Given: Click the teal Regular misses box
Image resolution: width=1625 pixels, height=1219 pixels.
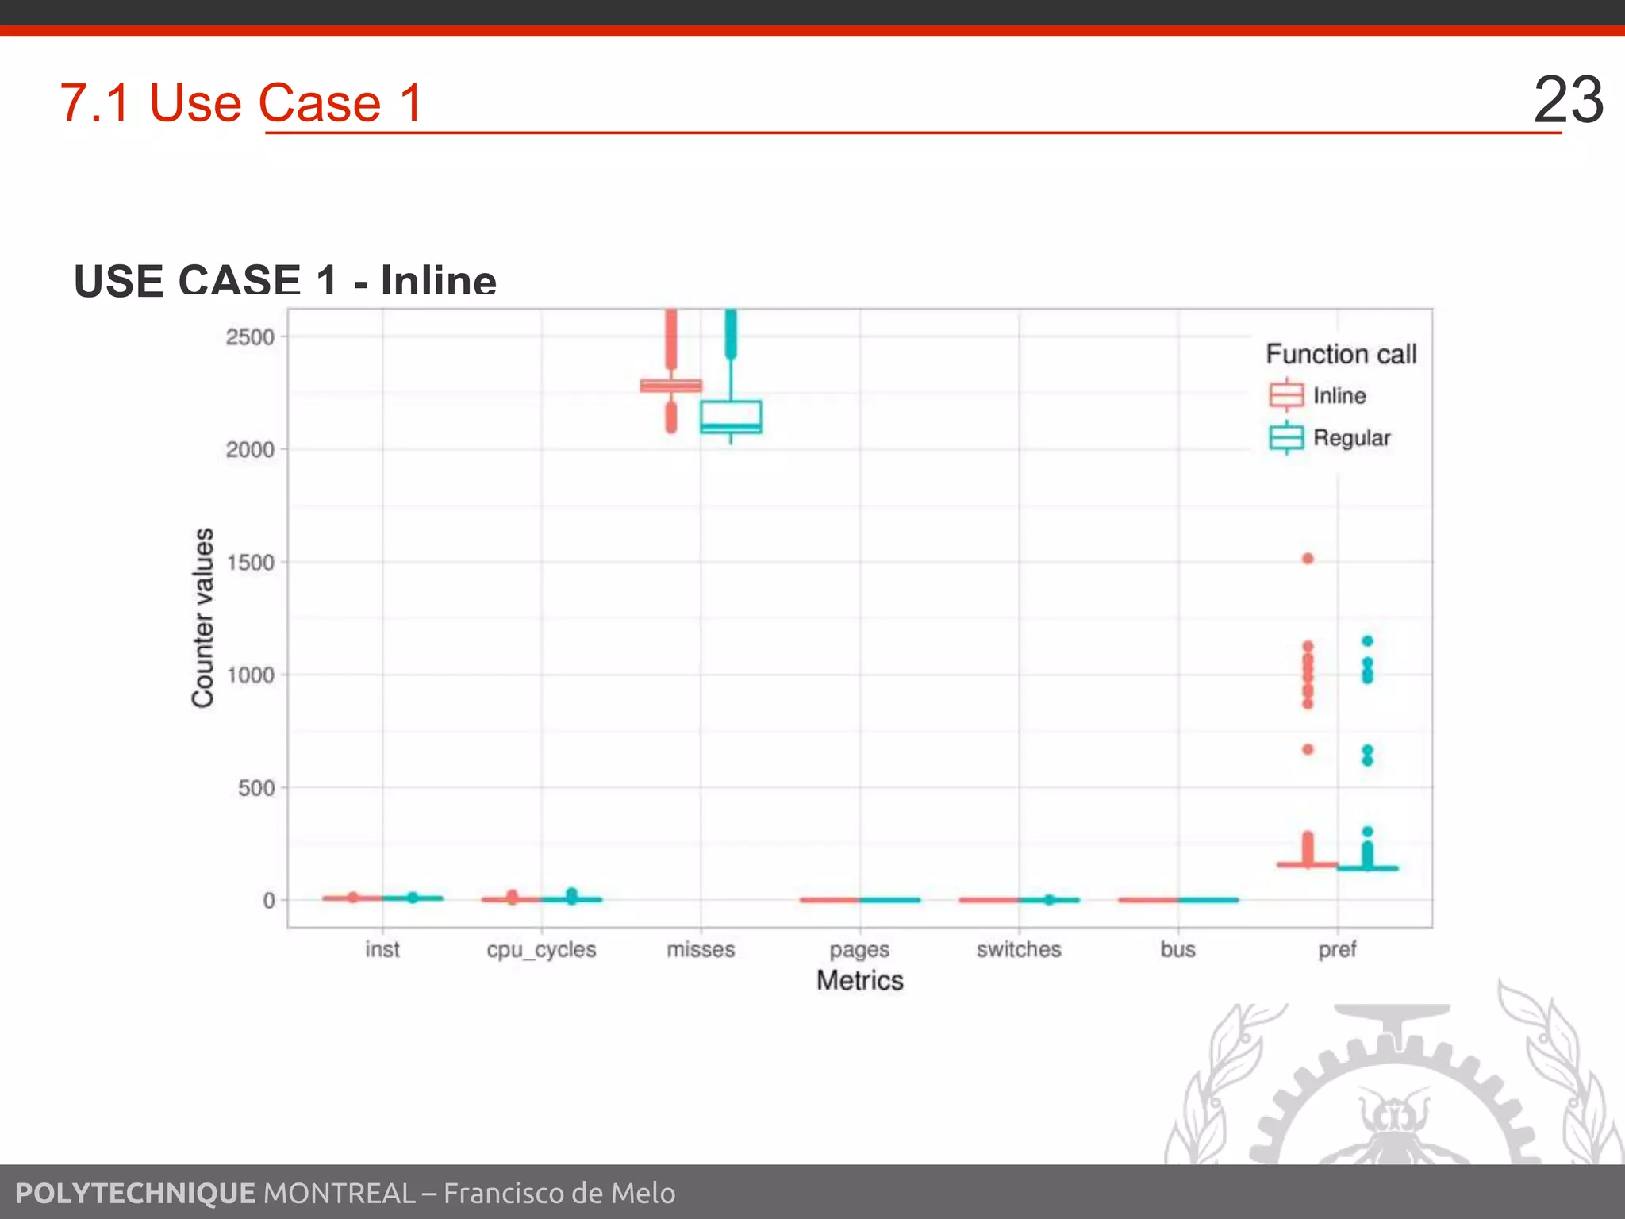Looking at the screenshot, I should pyautogui.click(x=731, y=417).
